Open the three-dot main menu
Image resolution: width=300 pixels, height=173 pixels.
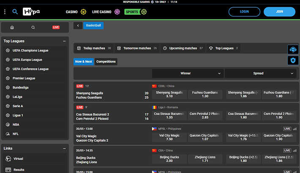5,12
